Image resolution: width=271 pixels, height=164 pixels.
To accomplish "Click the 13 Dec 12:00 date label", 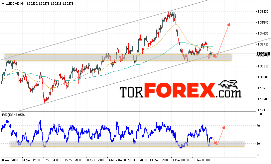I will point(159,160).
